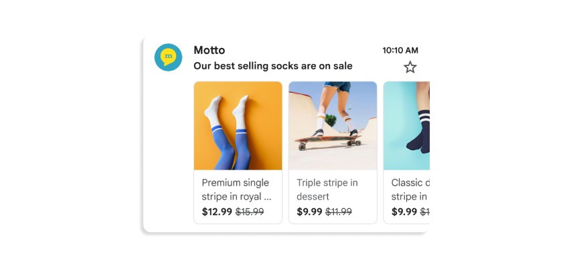
Task: Click the yellow speech bubble logo
Action: [169, 56]
